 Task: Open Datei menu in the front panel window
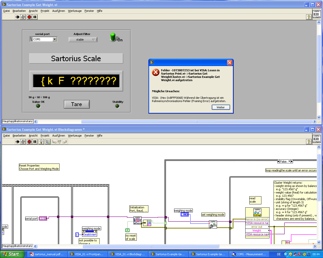pyautogui.click(x=7, y=11)
